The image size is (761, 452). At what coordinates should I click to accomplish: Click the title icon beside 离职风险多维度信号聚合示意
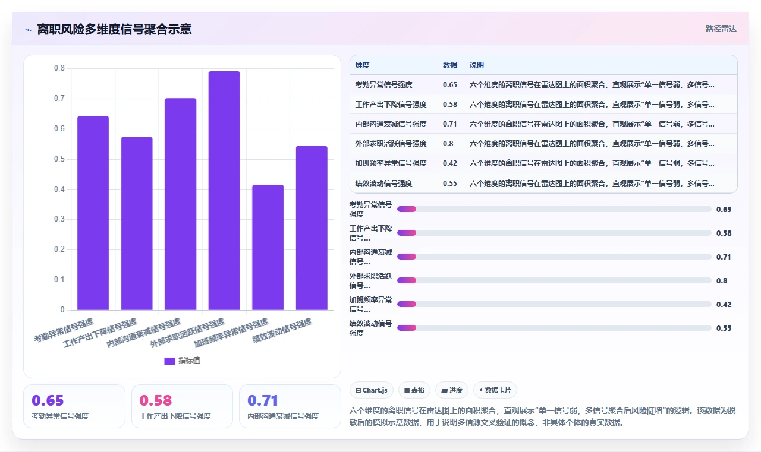tap(29, 29)
